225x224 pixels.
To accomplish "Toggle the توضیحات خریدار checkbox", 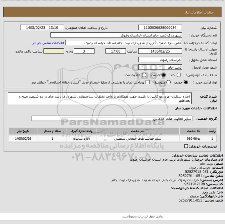I will point(186,146).
